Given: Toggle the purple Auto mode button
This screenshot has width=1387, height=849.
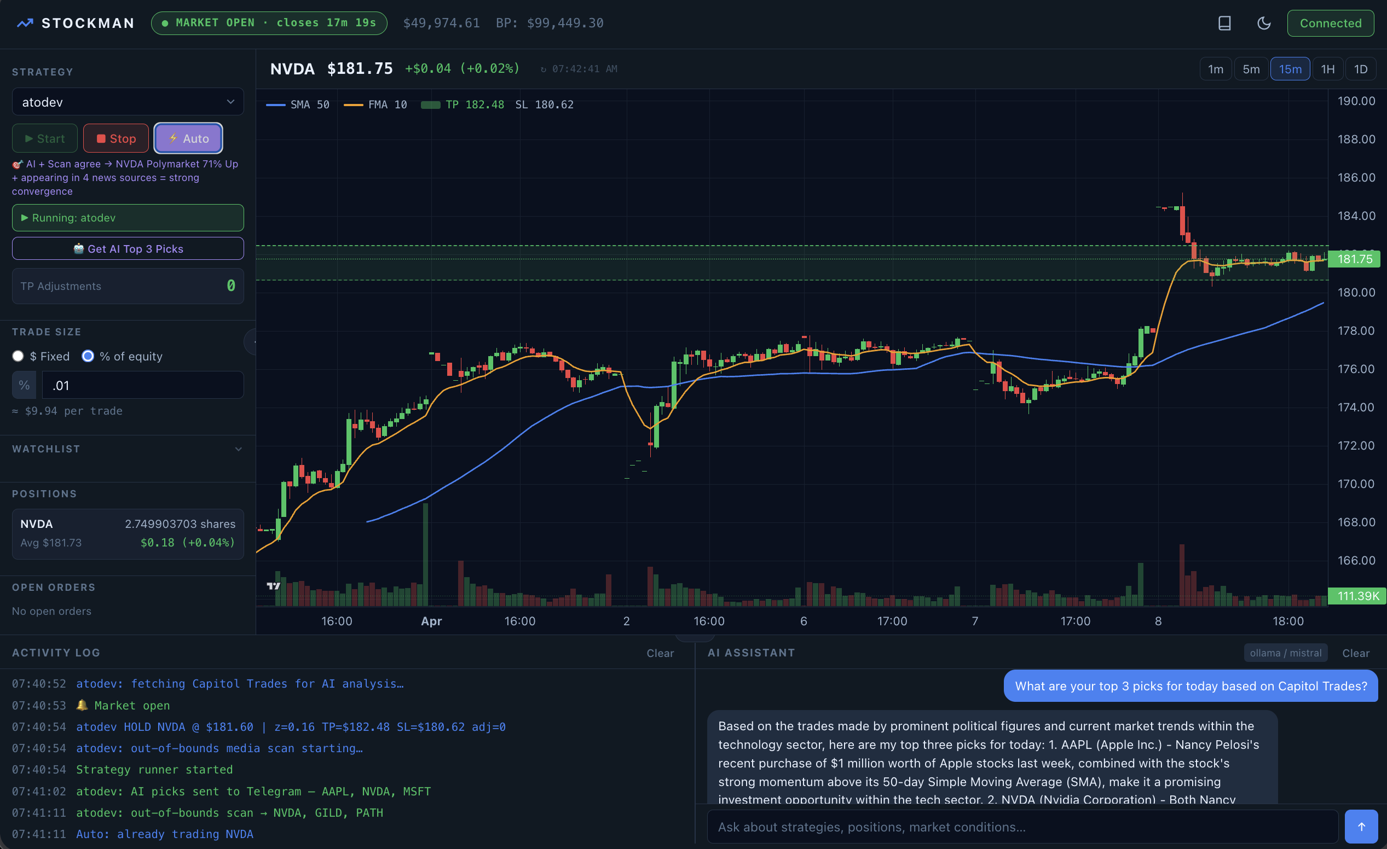Looking at the screenshot, I should (x=188, y=138).
